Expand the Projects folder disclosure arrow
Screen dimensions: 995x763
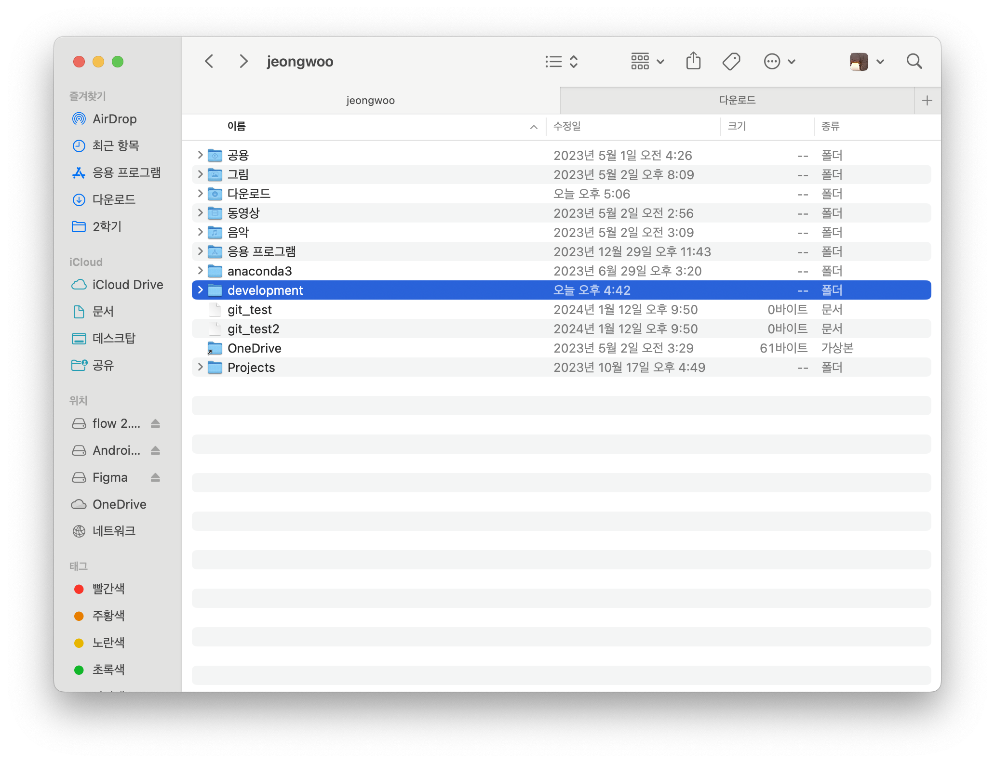click(200, 367)
